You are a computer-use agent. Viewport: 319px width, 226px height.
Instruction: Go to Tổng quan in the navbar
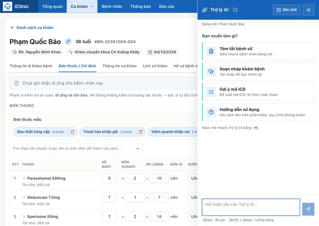(x=53, y=7)
